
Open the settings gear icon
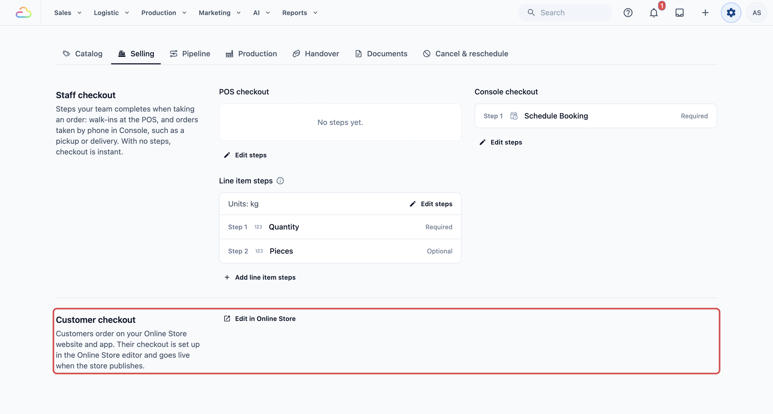point(731,13)
